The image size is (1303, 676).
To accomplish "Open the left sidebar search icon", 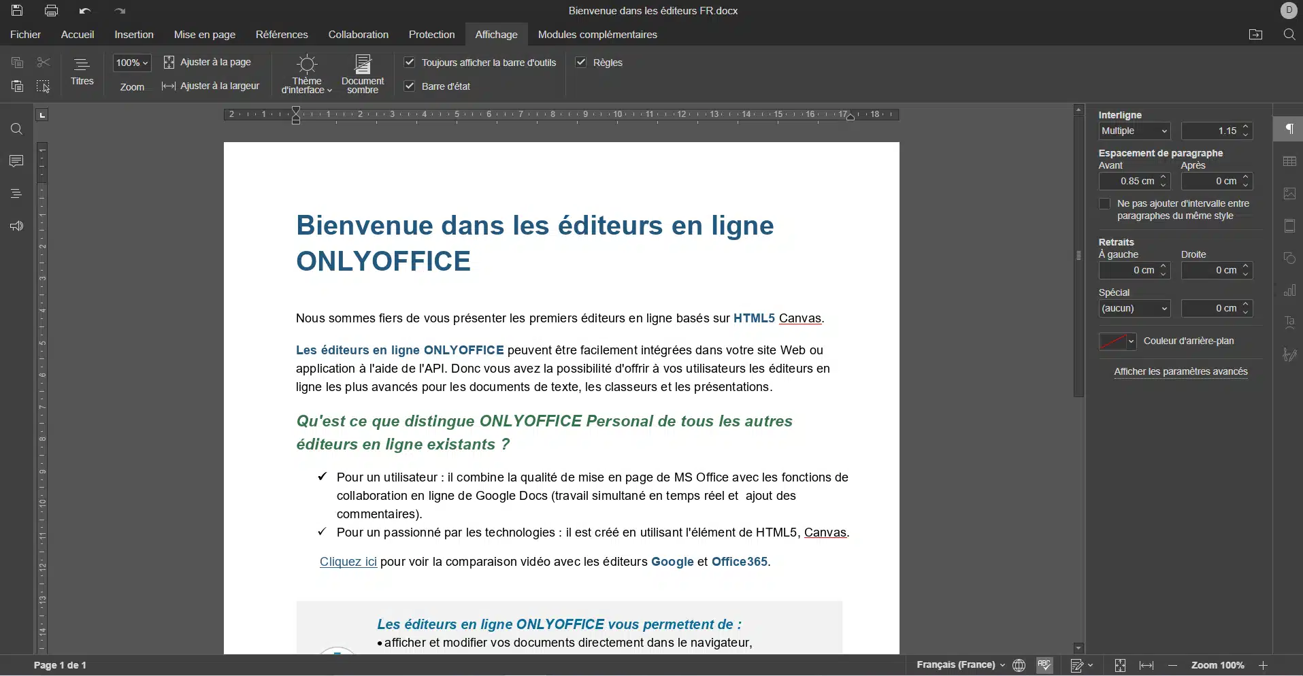I will (x=17, y=129).
